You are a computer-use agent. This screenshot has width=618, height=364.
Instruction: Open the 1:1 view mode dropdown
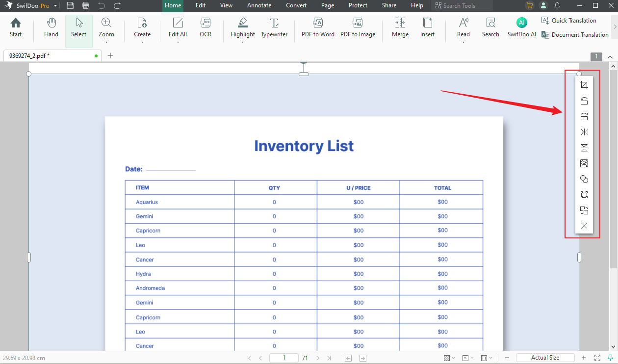[487, 358]
